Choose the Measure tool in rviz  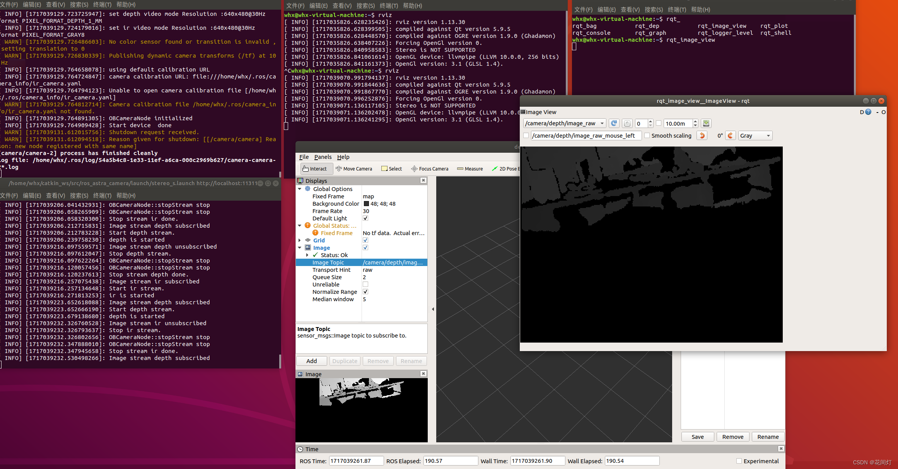click(470, 169)
